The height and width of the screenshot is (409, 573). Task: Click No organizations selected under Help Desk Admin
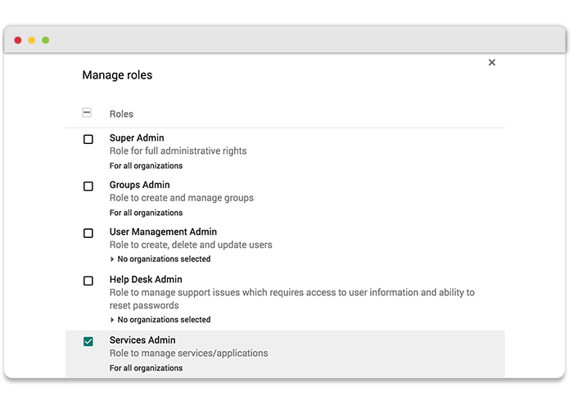164,320
